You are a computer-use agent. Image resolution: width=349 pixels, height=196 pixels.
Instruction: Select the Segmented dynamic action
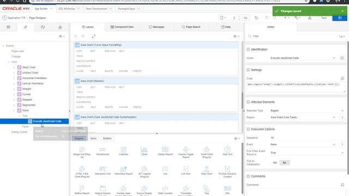29,105
